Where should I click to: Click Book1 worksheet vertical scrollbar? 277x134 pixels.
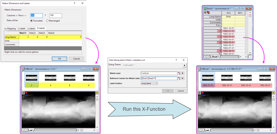pos(250,33)
